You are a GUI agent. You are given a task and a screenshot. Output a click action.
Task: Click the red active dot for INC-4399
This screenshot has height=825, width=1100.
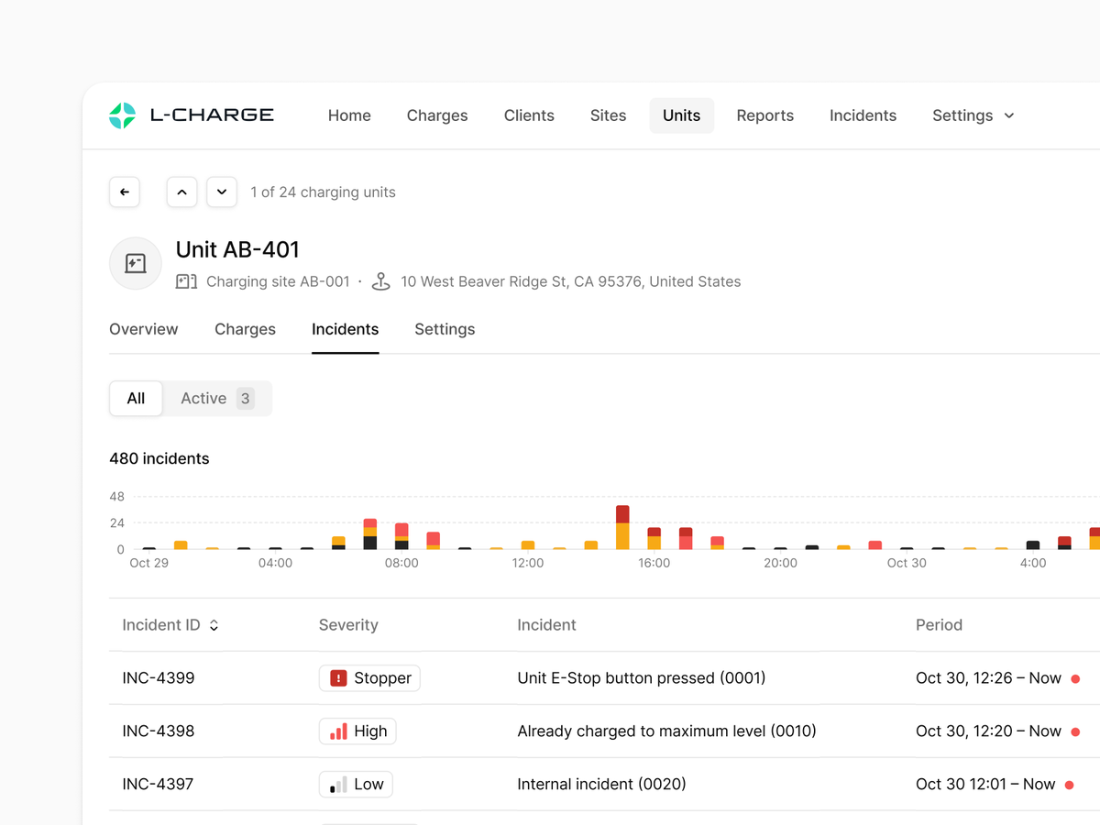point(1075,679)
